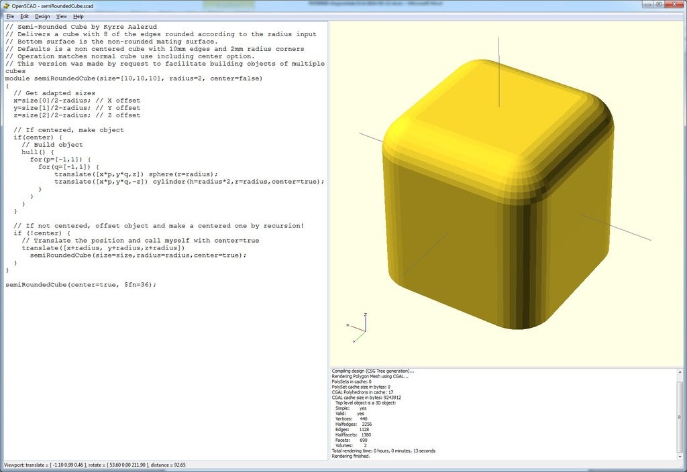Click the Viewport translate/rotate status bar text
Screen dimensions: 687x472
[x=95, y=465]
